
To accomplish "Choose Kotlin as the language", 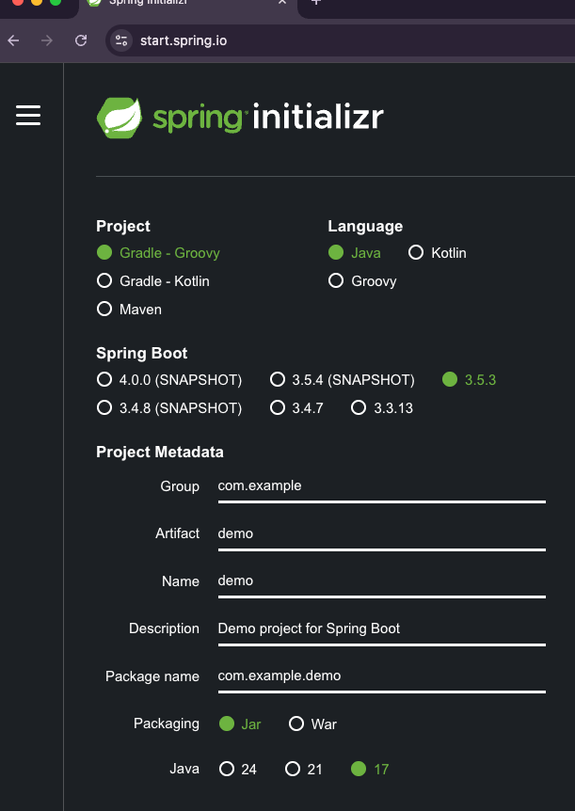I will tap(438, 252).
